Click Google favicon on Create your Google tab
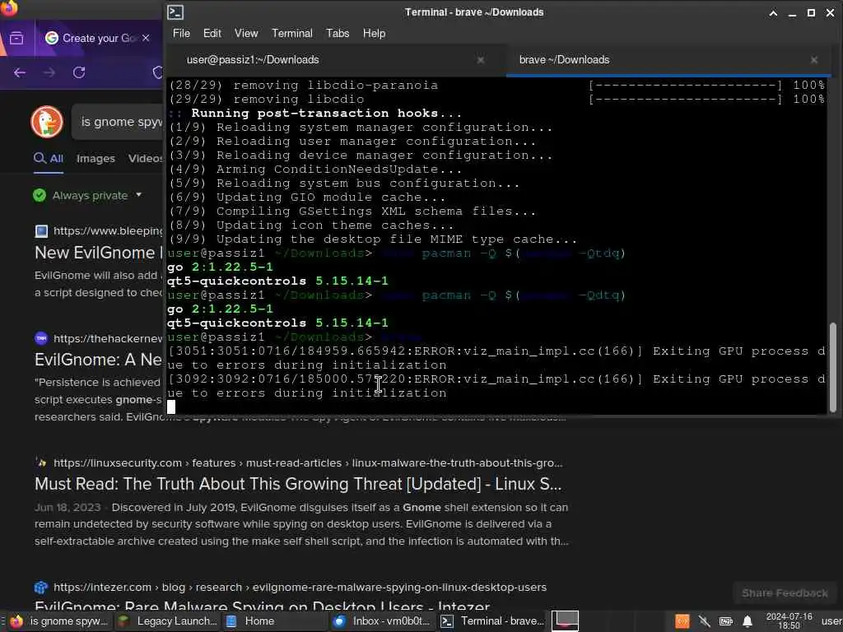The image size is (843, 632). coord(52,38)
